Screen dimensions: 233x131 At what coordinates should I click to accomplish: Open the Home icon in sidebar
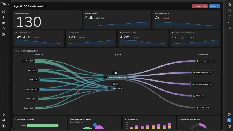[4, 11]
